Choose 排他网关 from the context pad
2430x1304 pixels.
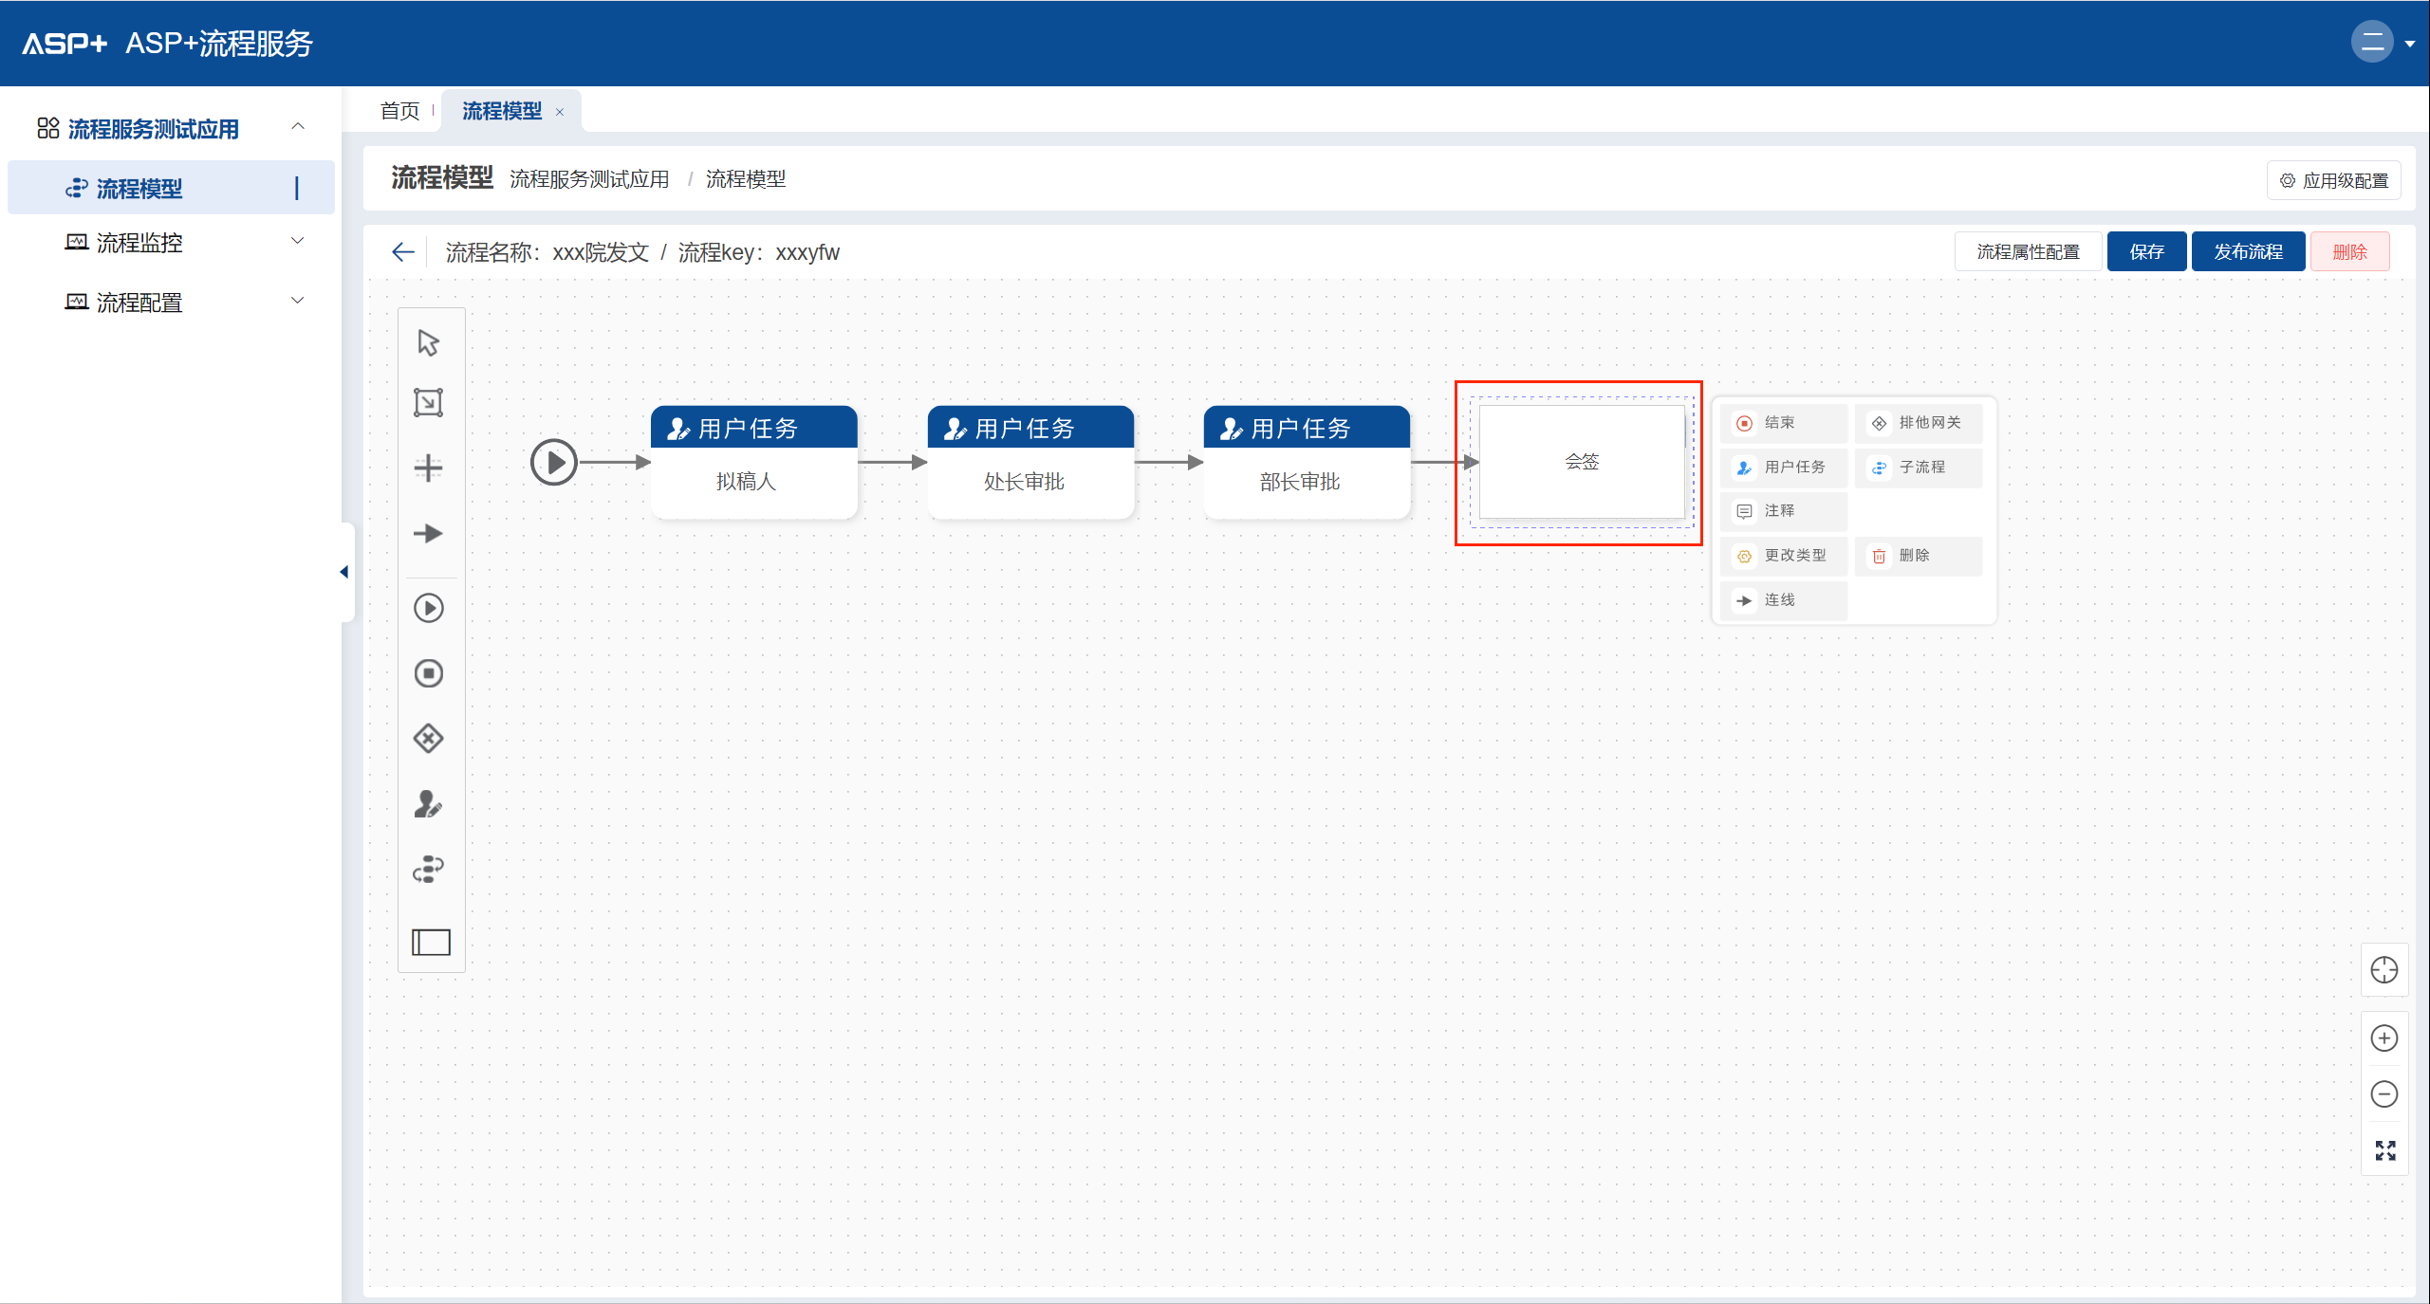click(1918, 423)
